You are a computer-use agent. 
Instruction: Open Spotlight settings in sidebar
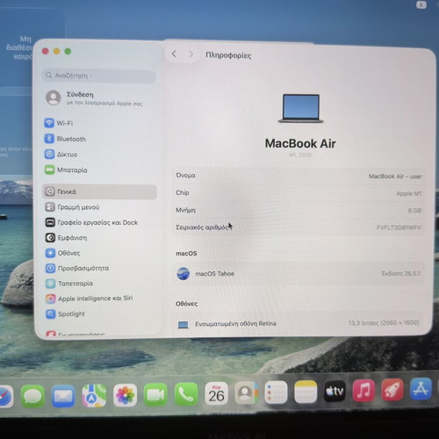pos(65,314)
